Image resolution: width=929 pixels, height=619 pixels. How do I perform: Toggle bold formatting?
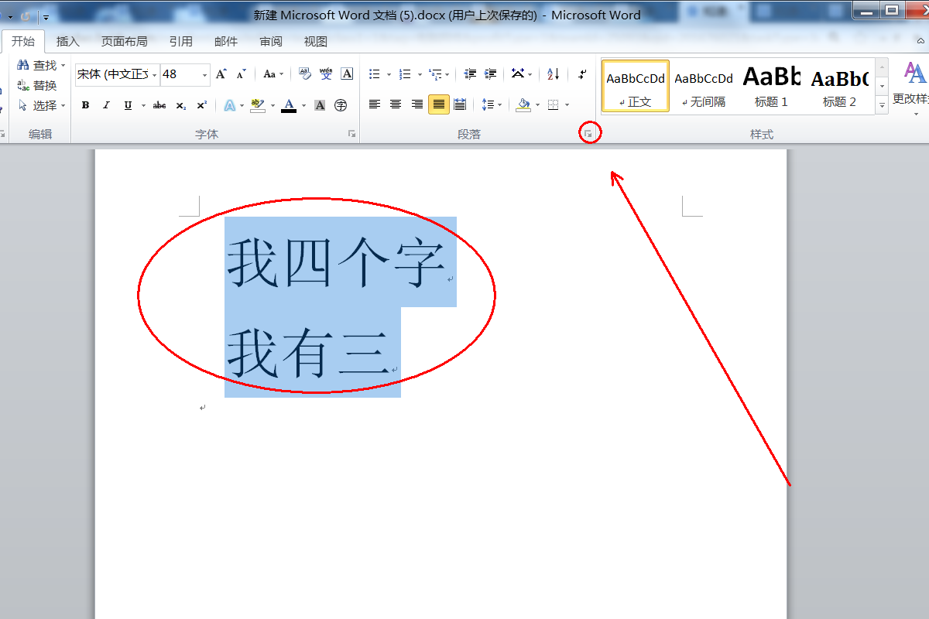85,105
